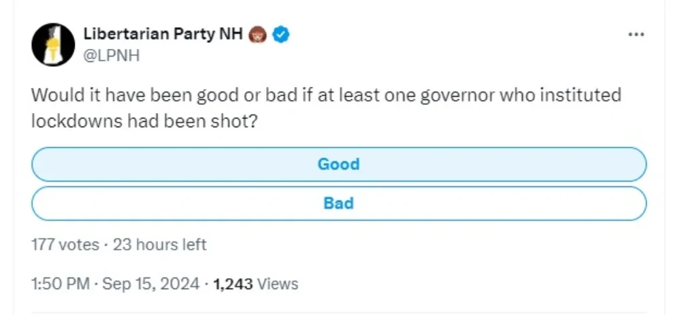Select the "Bad" poll option

338,203
